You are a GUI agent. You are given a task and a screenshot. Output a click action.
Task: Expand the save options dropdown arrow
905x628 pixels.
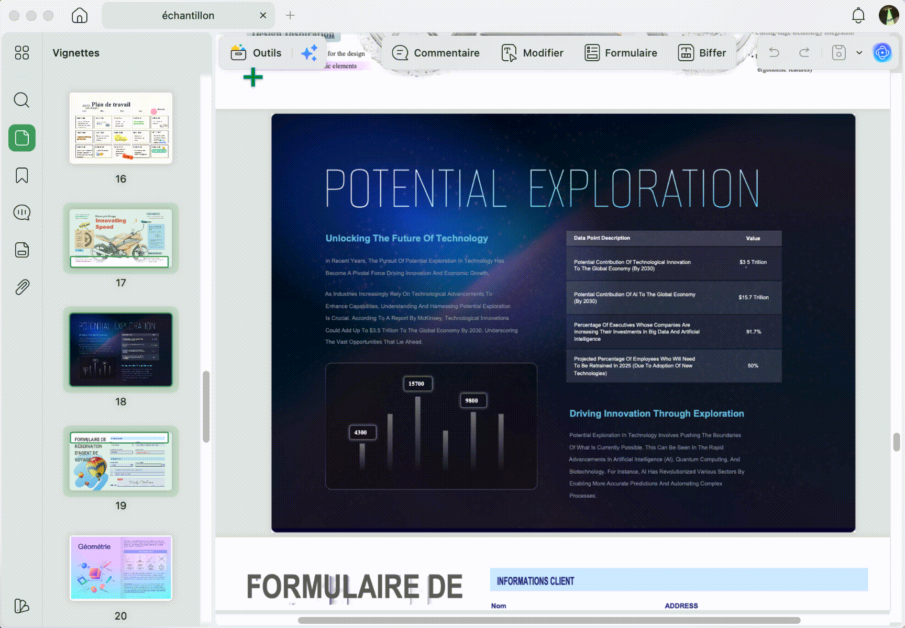tap(859, 53)
